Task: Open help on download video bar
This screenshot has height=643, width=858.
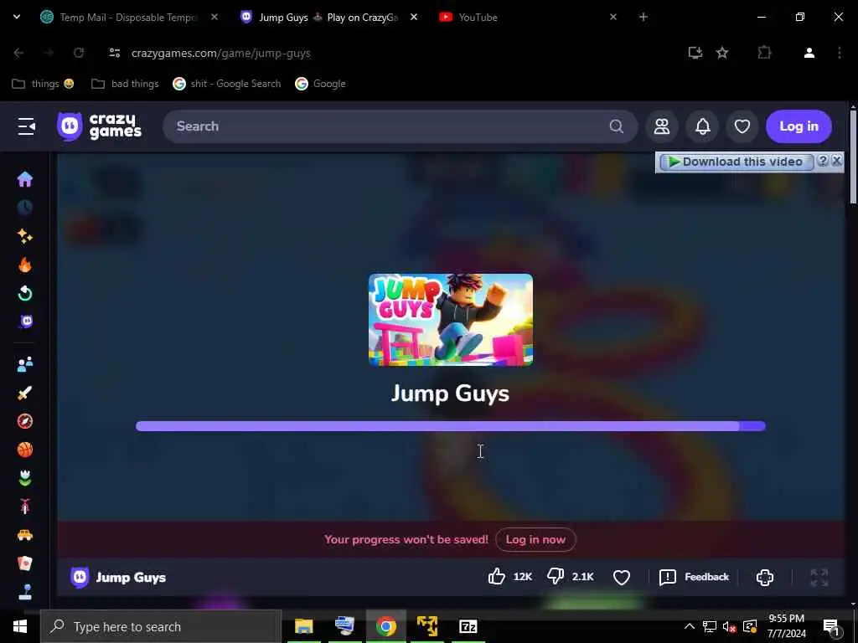Action: [823, 161]
